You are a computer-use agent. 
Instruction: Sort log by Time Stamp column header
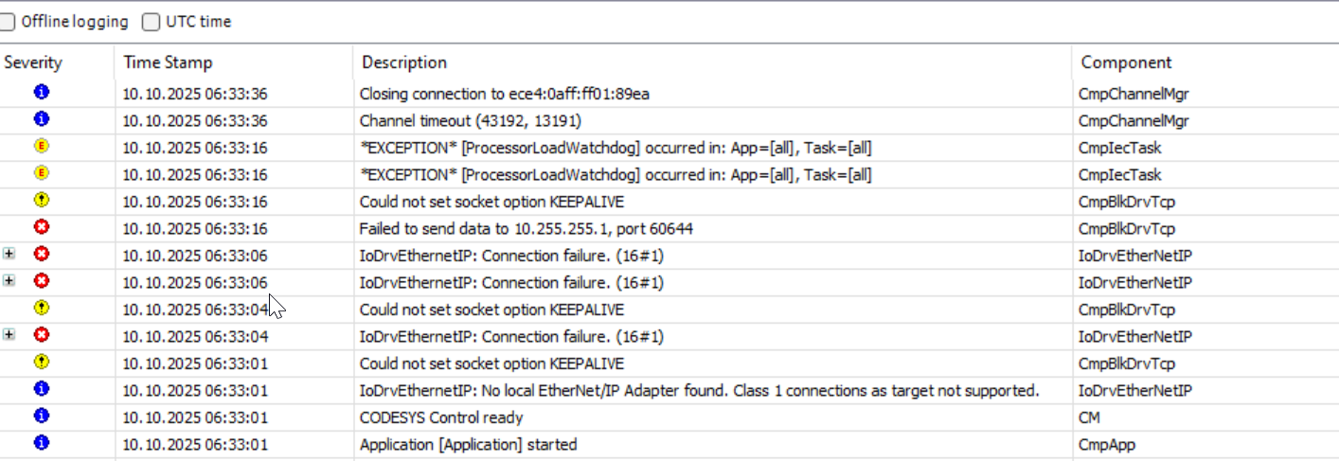pyautogui.click(x=168, y=62)
